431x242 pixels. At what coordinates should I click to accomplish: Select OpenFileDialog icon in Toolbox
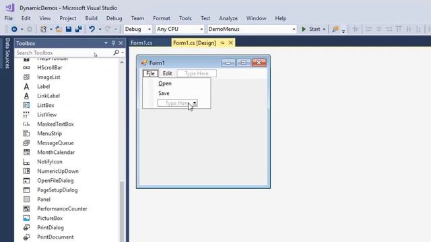pyautogui.click(x=26, y=181)
